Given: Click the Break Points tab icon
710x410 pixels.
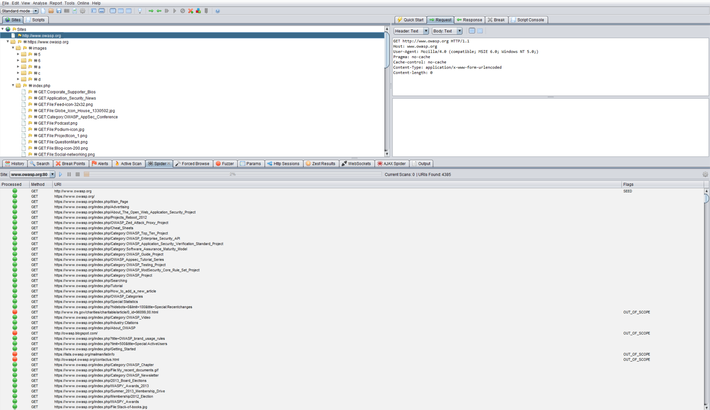Looking at the screenshot, I should (x=58, y=163).
